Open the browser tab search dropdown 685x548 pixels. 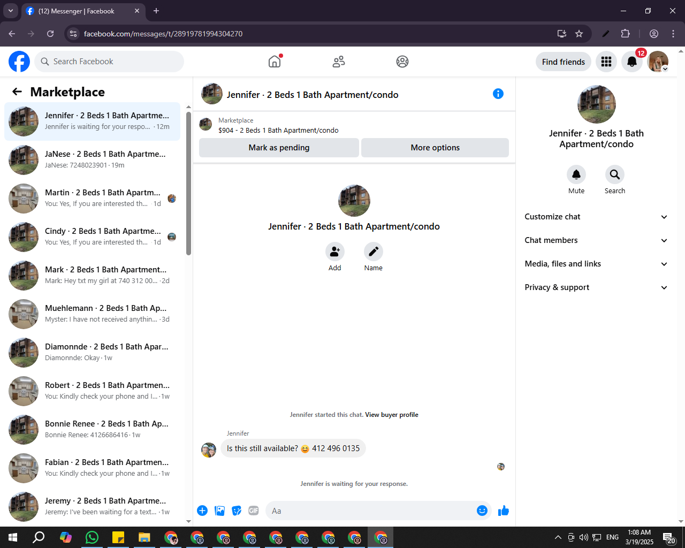pos(11,11)
